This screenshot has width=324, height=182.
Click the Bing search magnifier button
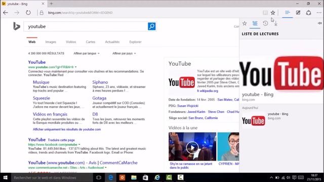tap(152, 26)
